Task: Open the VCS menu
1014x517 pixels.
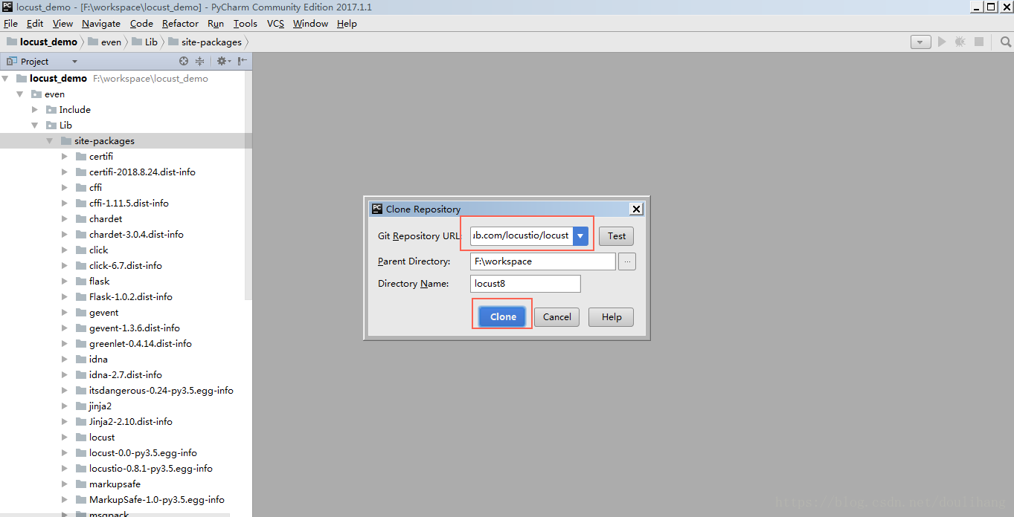Action: (276, 24)
